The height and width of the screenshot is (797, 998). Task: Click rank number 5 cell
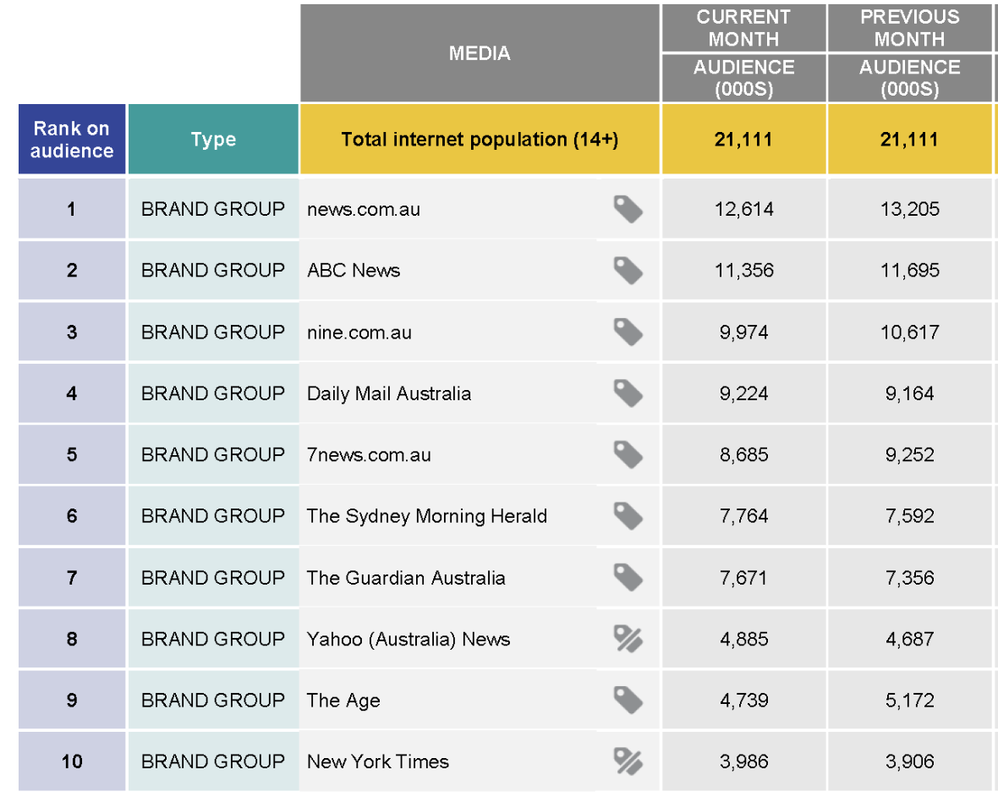(x=72, y=454)
